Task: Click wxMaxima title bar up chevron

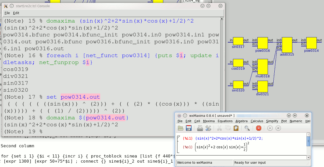Action: [295, 116]
